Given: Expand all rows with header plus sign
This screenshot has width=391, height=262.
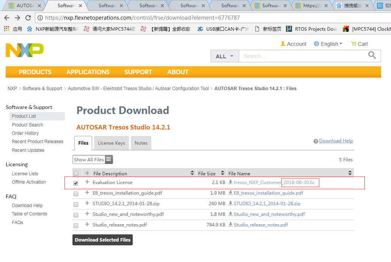Looking at the screenshot, I should coord(87,173).
